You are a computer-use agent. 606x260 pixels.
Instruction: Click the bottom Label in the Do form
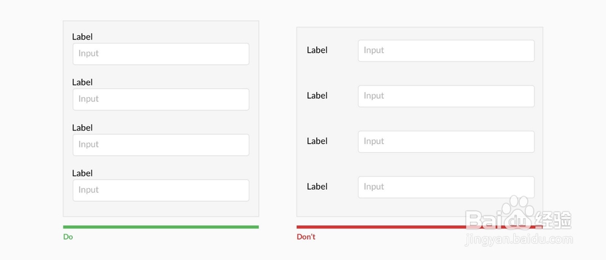[x=82, y=173]
